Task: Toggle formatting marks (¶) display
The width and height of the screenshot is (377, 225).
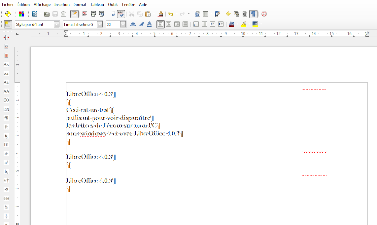Action: (253, 14)
